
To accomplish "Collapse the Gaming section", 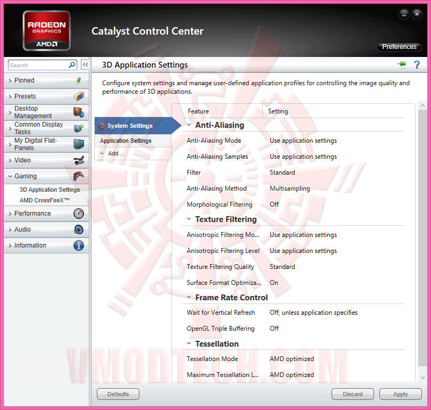I will 10,176.
